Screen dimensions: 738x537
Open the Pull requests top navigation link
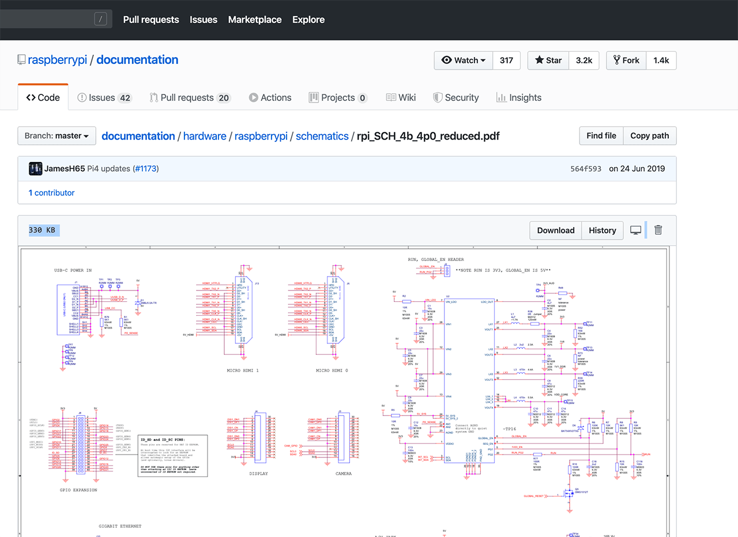[x=151, y=20]
